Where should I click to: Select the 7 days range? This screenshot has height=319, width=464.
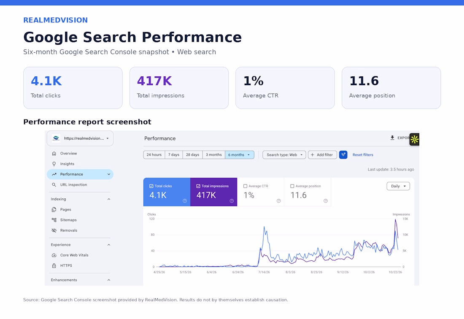[x=174, y=155]
